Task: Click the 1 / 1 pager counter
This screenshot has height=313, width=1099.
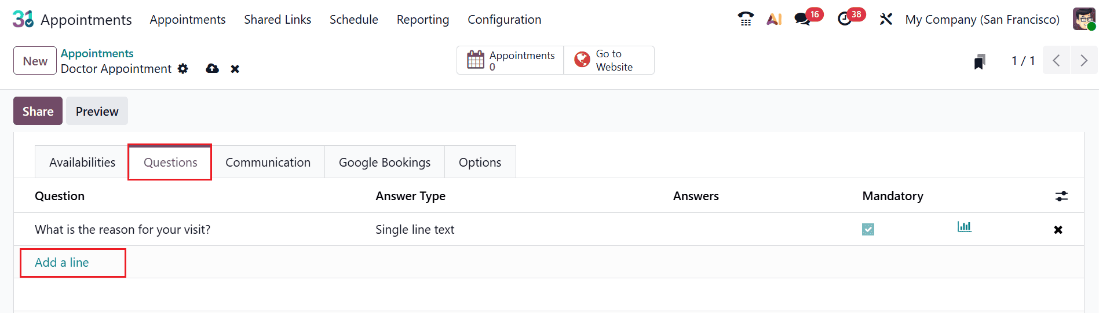Action: [1023, 61]
